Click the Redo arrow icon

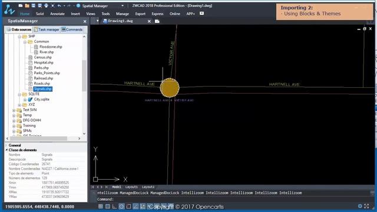69,5
